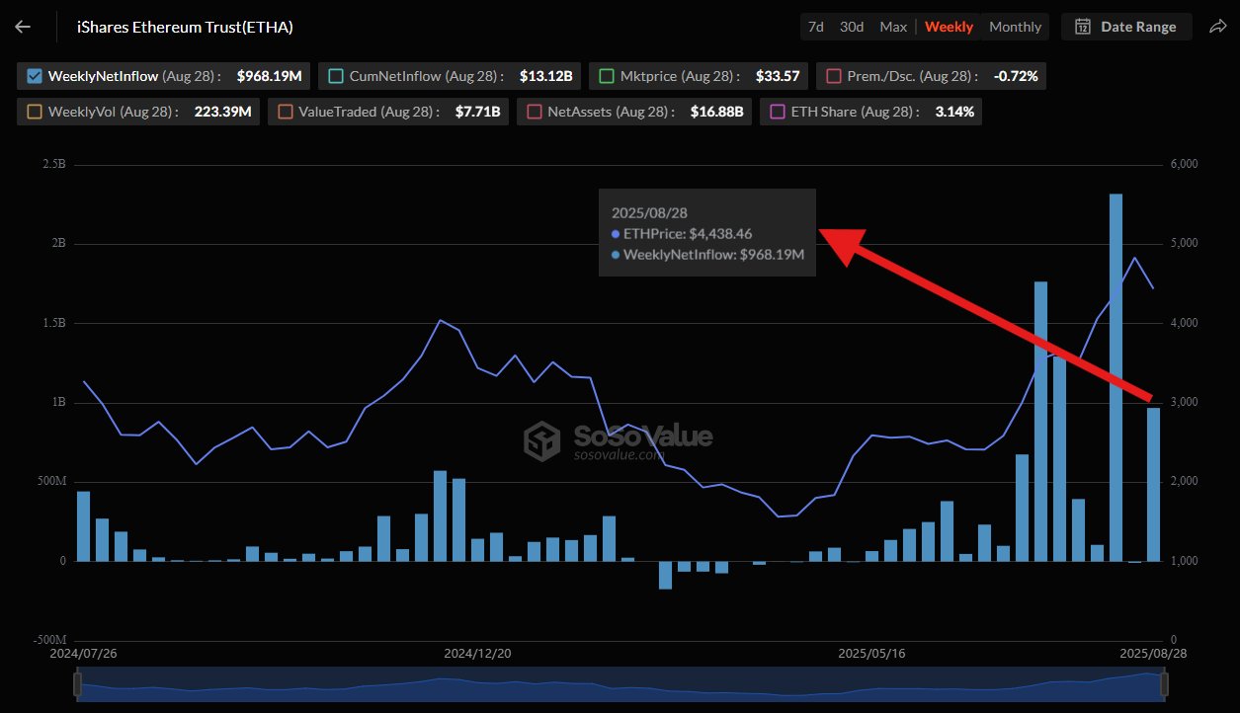Click the 6,000 right axis label

point(1183,164)
